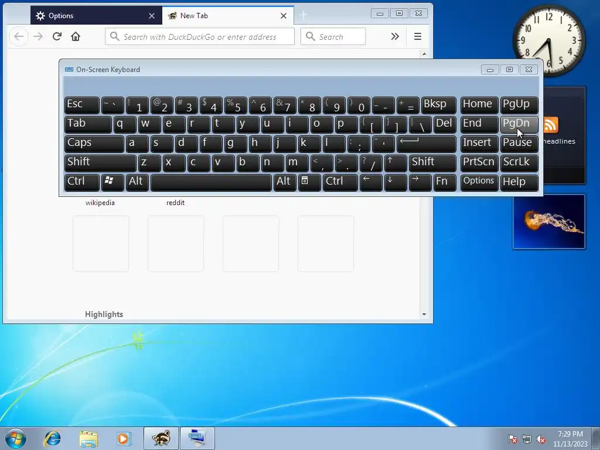The width and height of the screenshot is (600, 450).
Task: Toggle the Caps key
Action: (94, 144)
